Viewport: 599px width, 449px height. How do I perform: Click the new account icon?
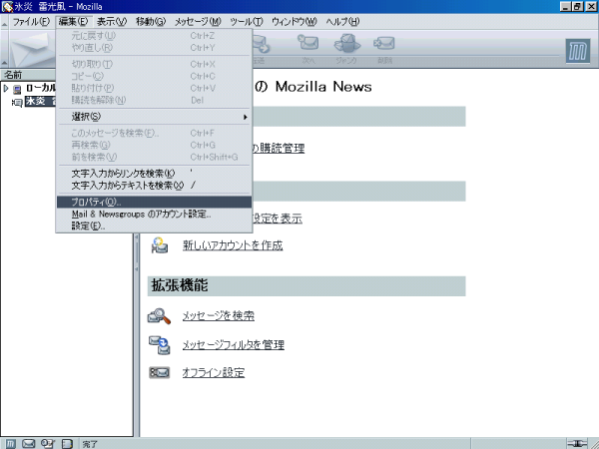pos(160,245)
